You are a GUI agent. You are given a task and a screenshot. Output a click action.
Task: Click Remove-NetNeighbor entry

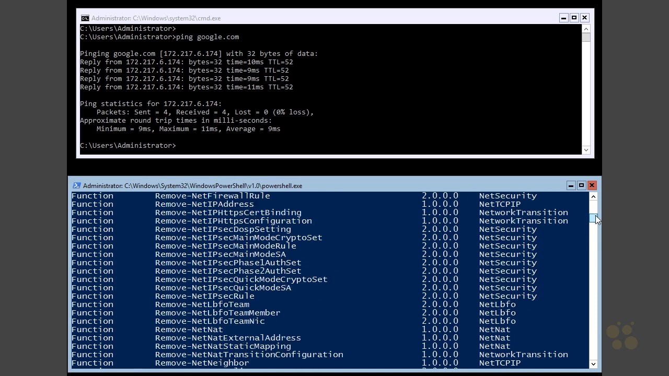coord(202,363)
